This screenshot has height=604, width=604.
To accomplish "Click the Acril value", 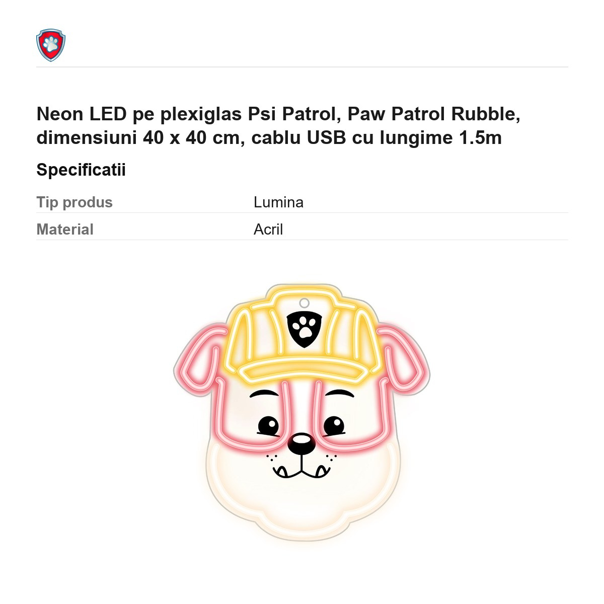I will coord(268,230).
